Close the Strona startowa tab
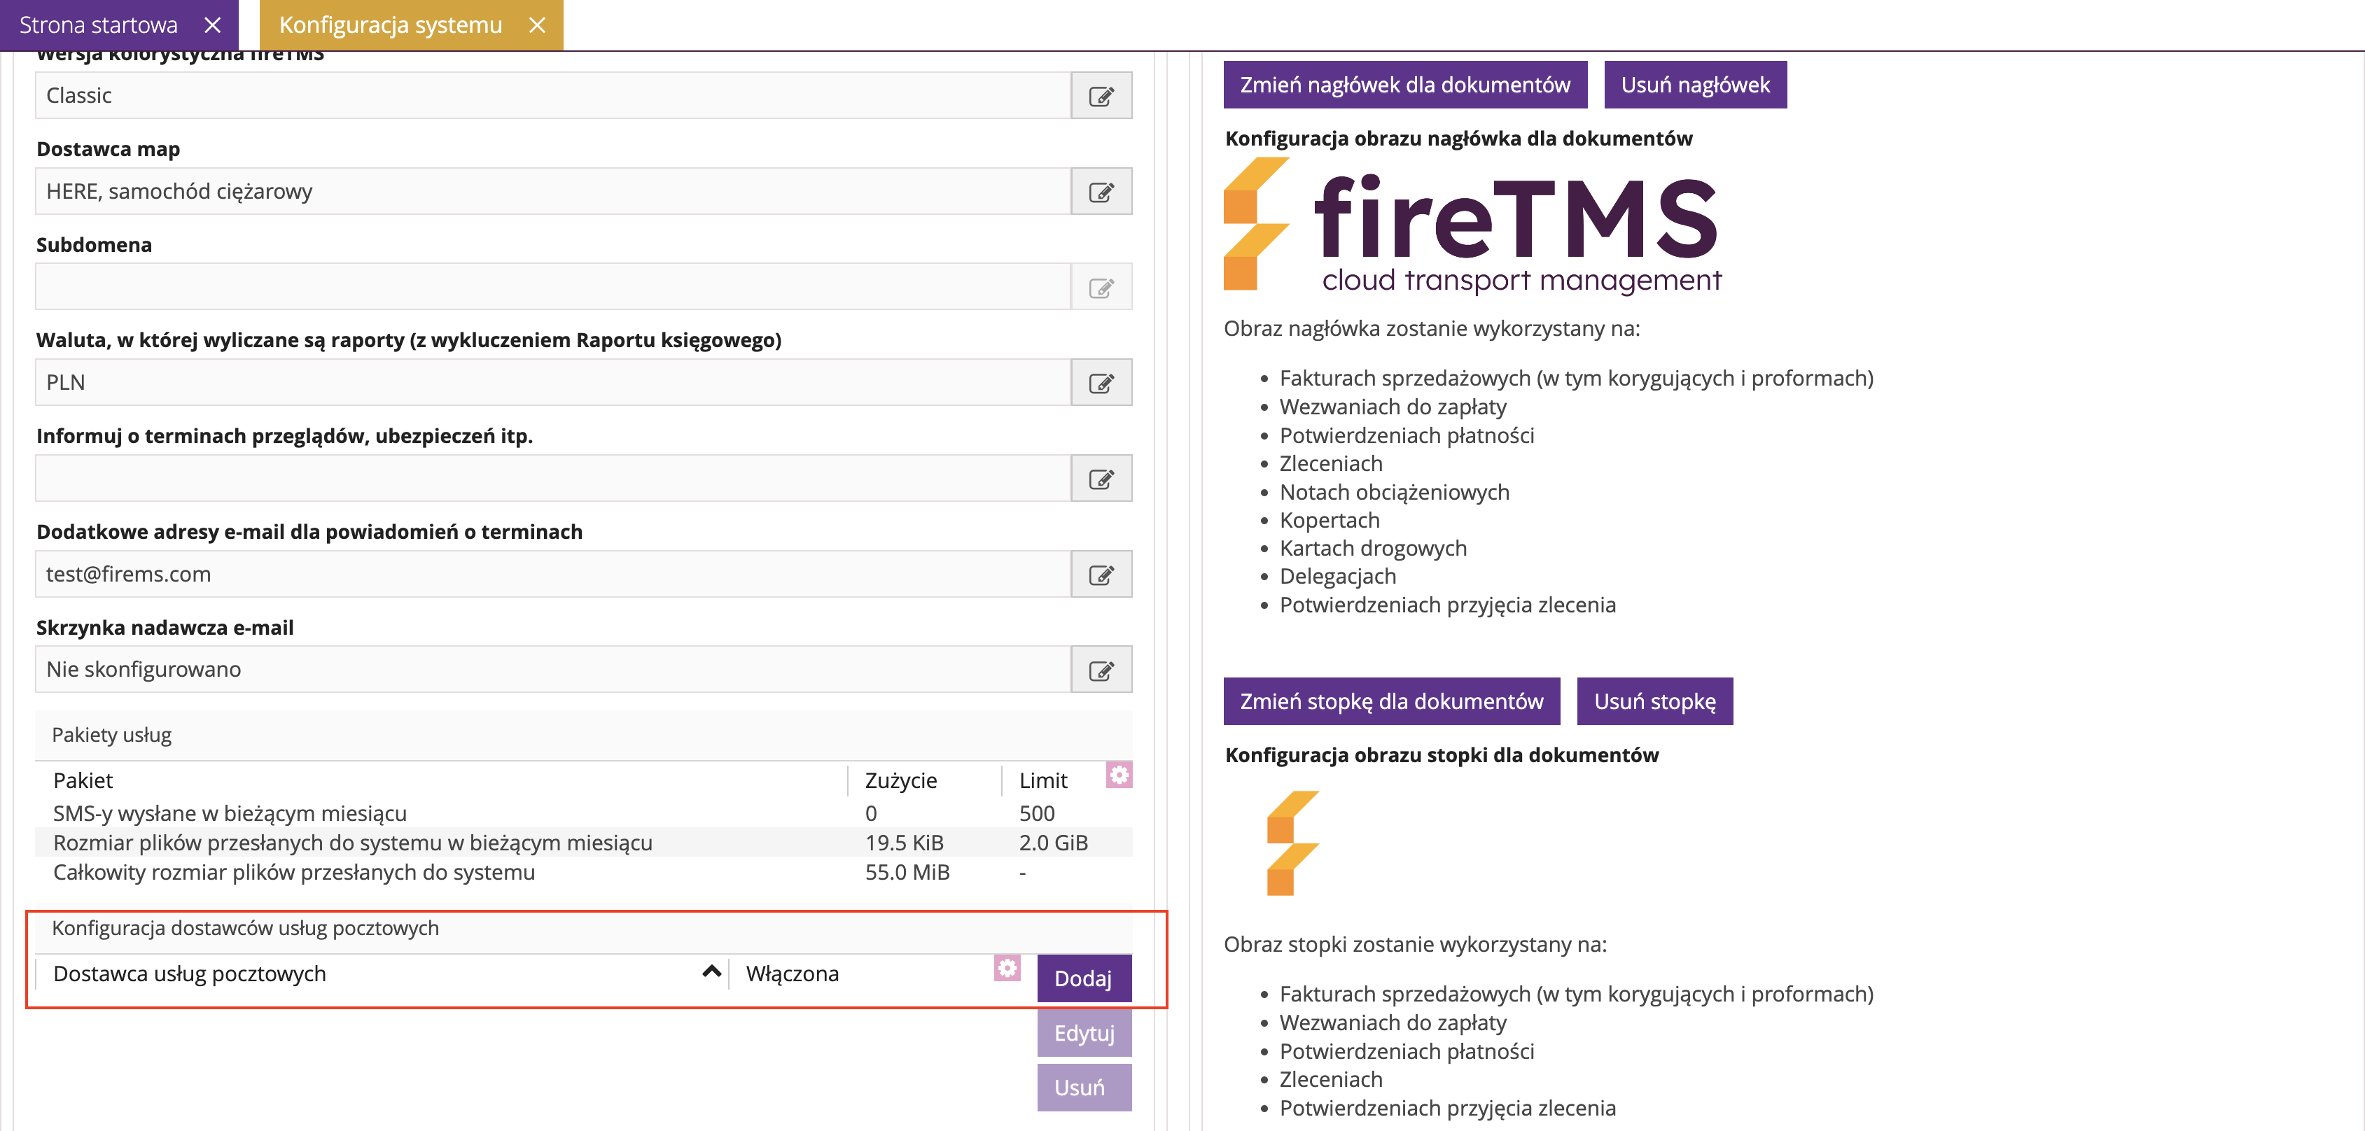 tap(212, 24)
